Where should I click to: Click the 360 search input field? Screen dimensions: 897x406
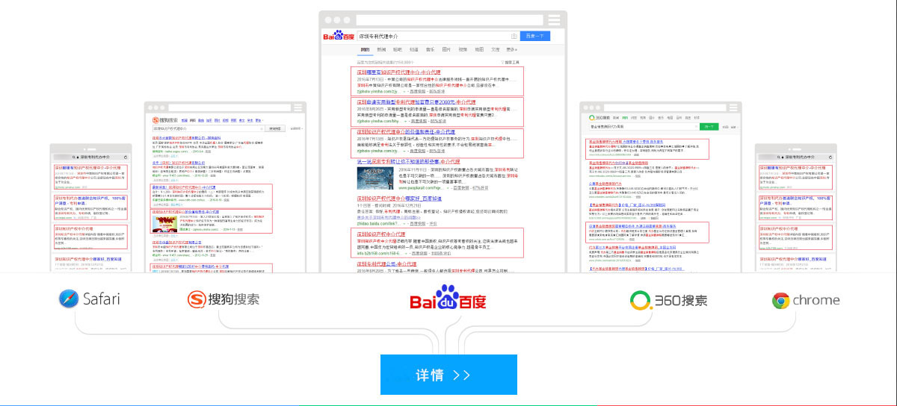pyautogui.click(x=643, y=128)
